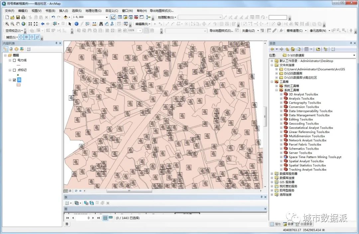Toggle point snapping
The image size is (359, 234).
pyautogui.click(x=21, y=37)
